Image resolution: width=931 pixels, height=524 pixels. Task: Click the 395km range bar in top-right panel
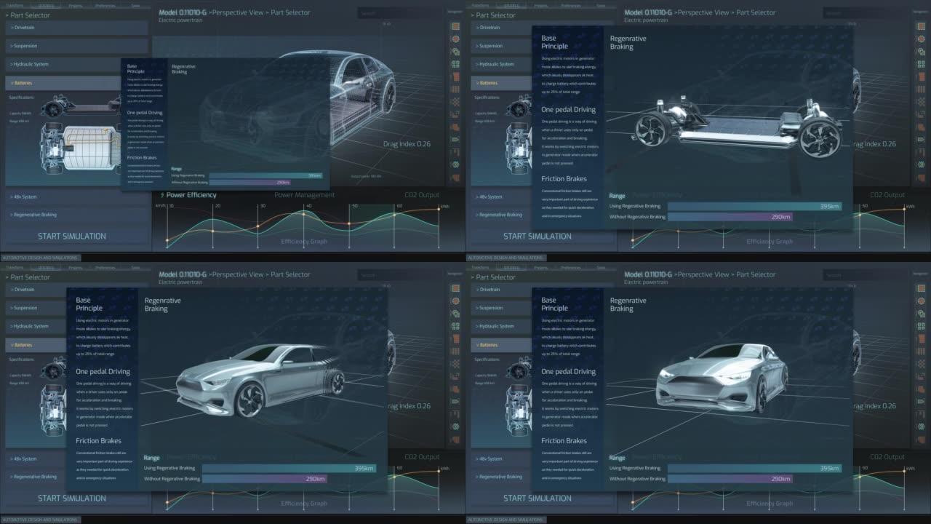coord(754,207)
